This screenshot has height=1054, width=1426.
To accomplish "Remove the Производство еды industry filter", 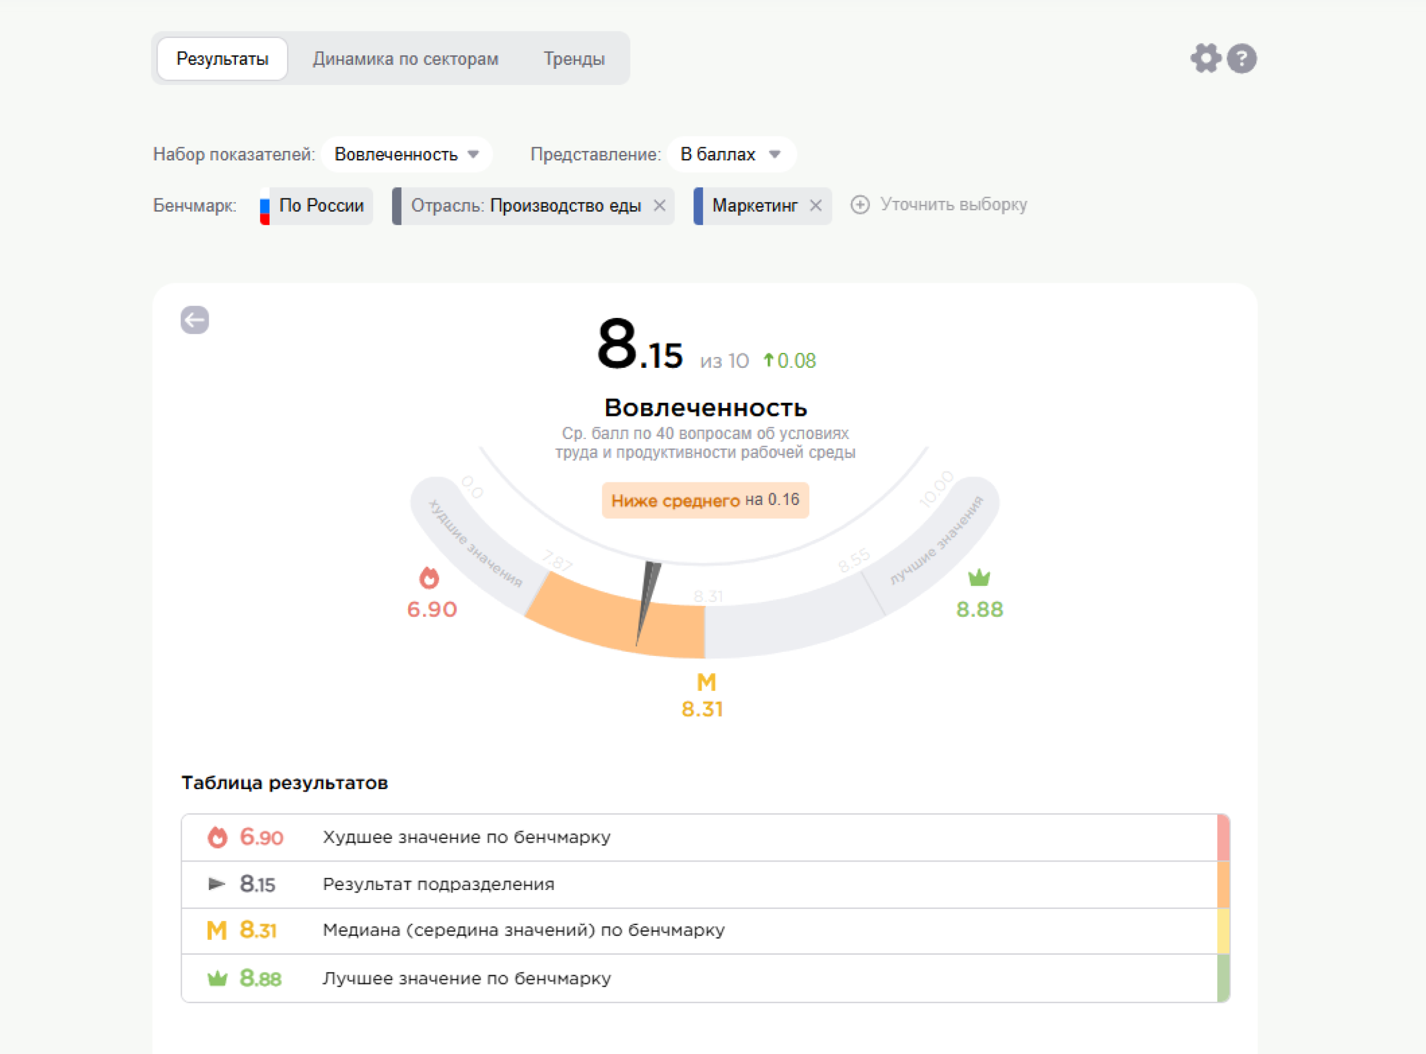I will pyautogui.click(x=660, y=206).
